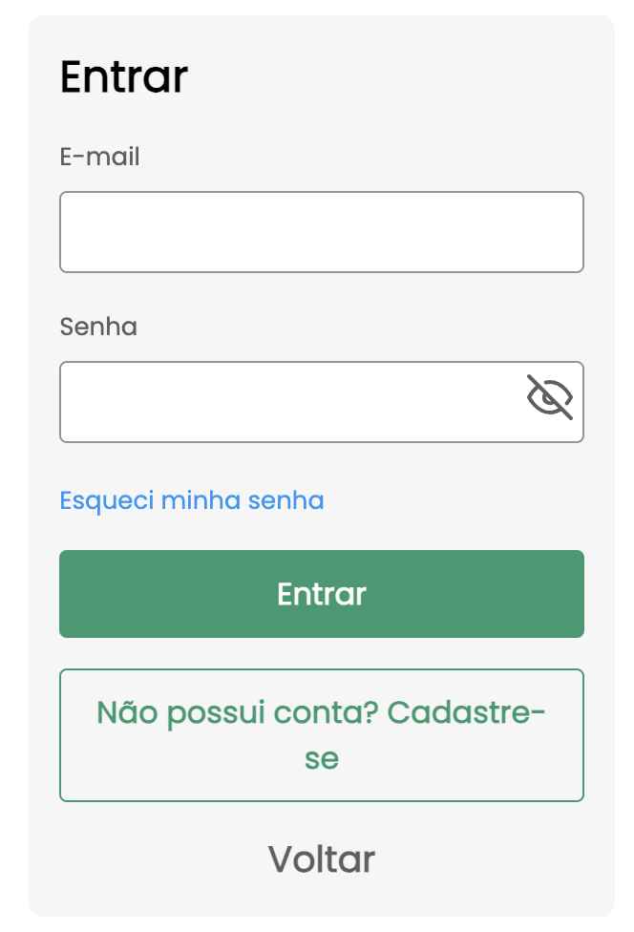Go back using the Voltar link
The image size is (634, 932).
click(x=321, y=859)
